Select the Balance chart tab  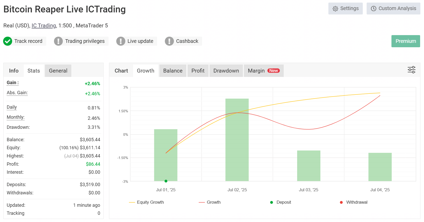tap(173, 71)
